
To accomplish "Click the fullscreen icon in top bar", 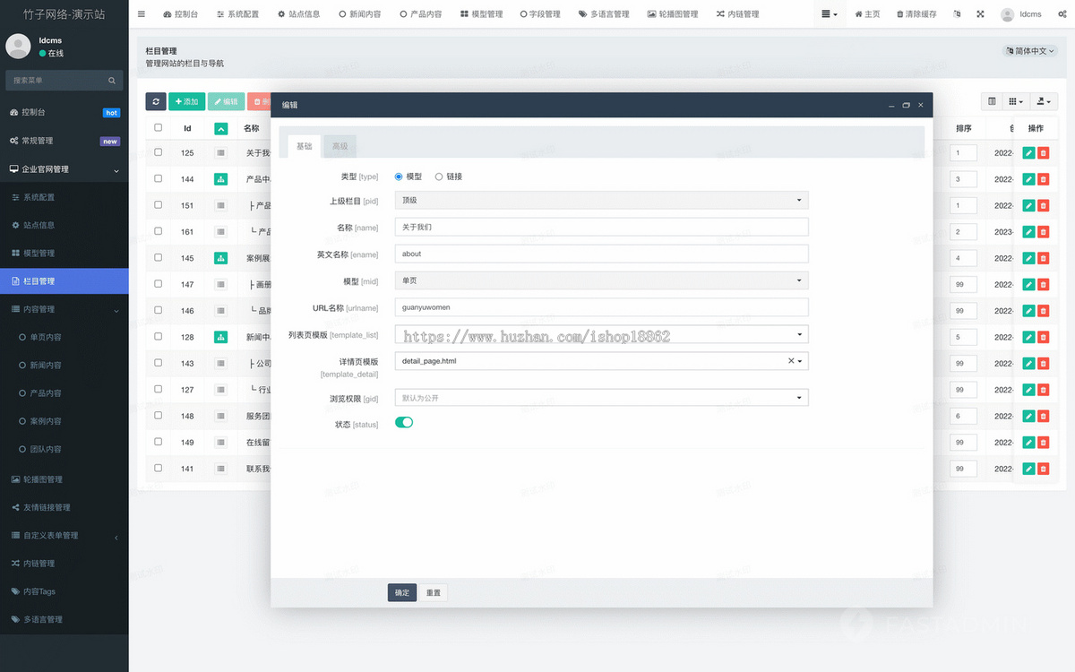I will pos(980,14).
